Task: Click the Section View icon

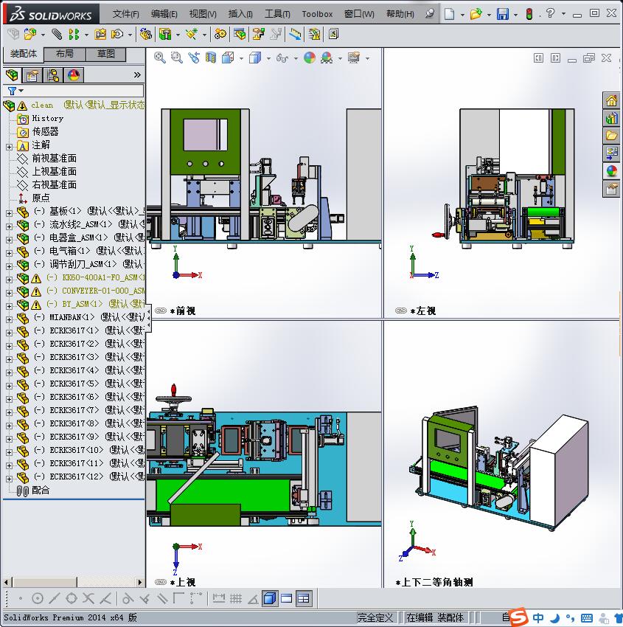Action: 211,58
